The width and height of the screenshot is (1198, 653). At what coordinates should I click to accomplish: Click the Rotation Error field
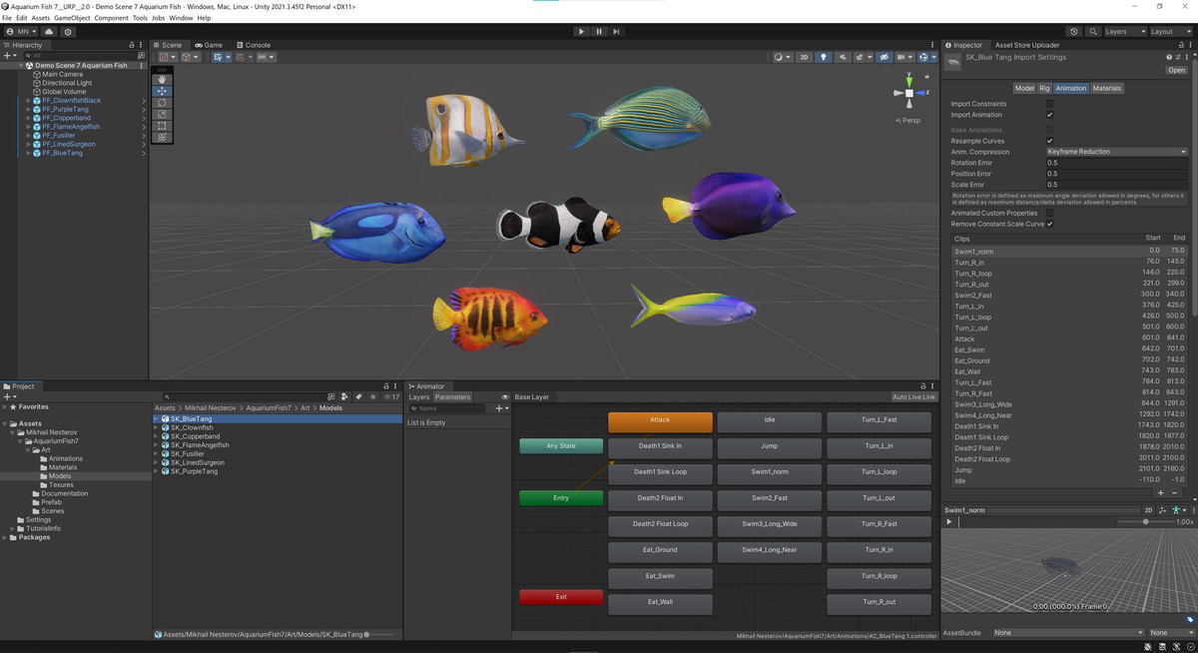1116,163
